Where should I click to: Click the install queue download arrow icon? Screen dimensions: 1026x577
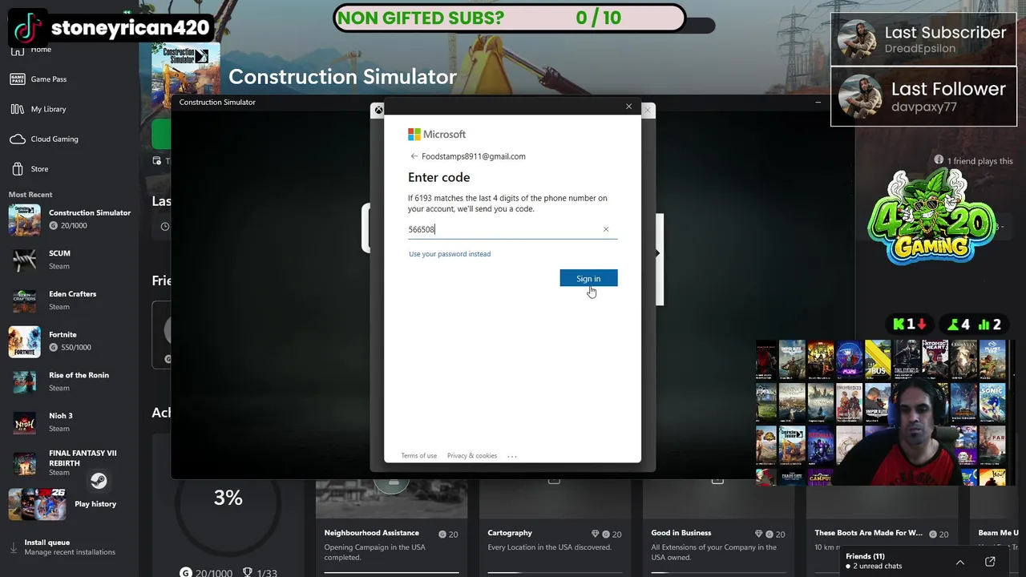14,548
